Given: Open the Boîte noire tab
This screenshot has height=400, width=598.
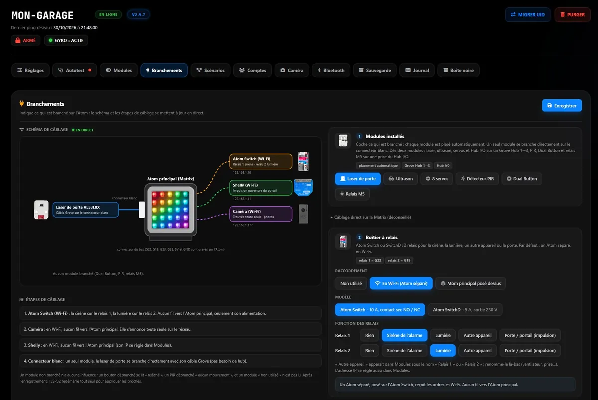Looking at the screenshot, I should pos(458,70).
